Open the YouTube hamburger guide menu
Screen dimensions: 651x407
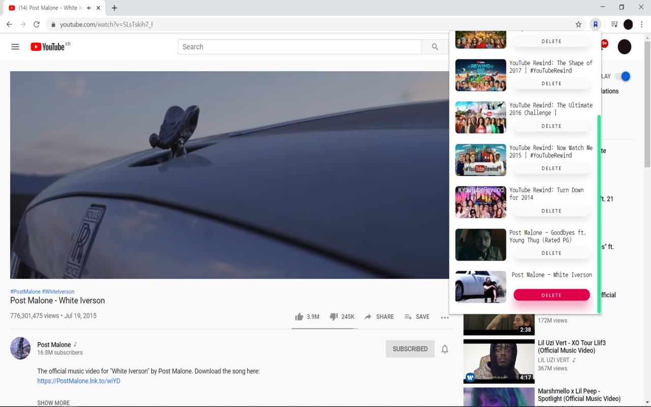(15, 47)
